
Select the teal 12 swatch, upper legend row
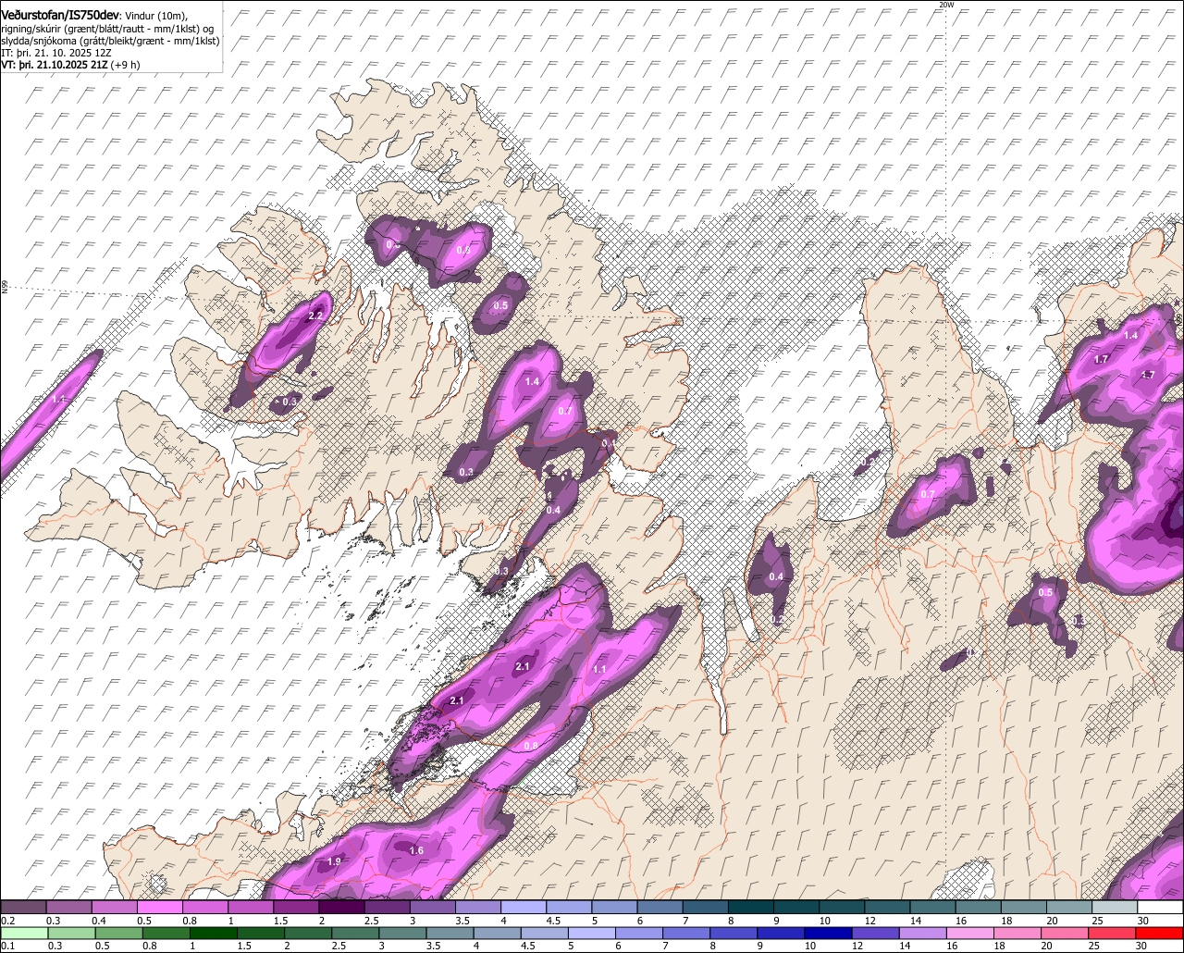coord(888,907)
